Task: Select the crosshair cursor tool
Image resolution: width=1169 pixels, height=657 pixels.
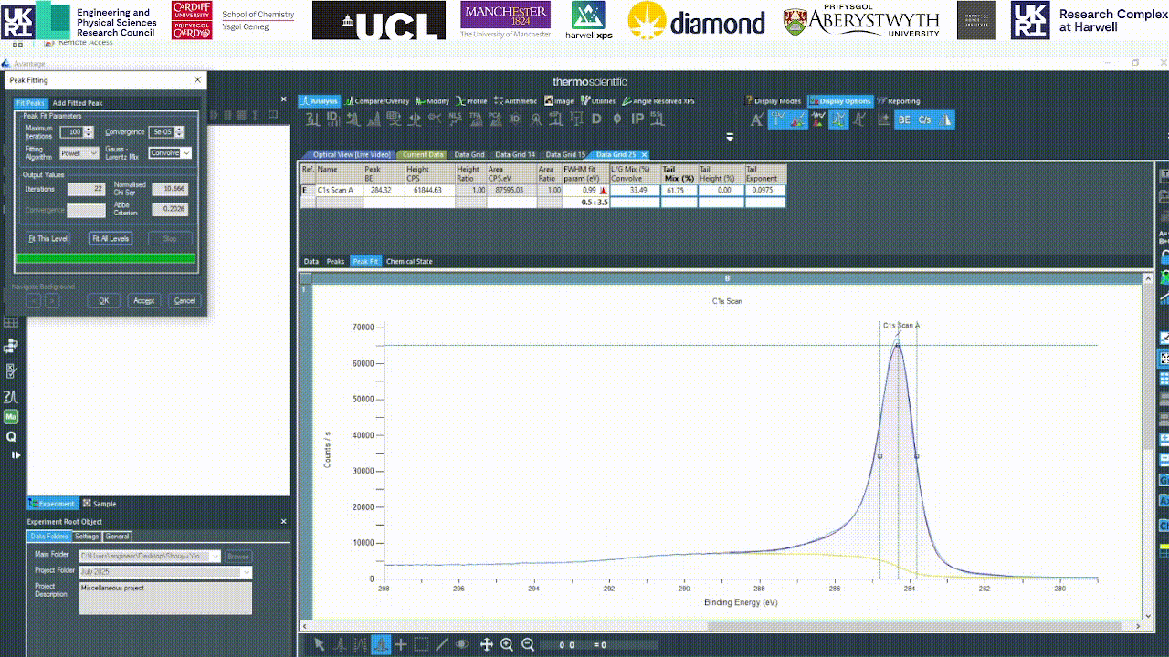Action: pos(401,644)
